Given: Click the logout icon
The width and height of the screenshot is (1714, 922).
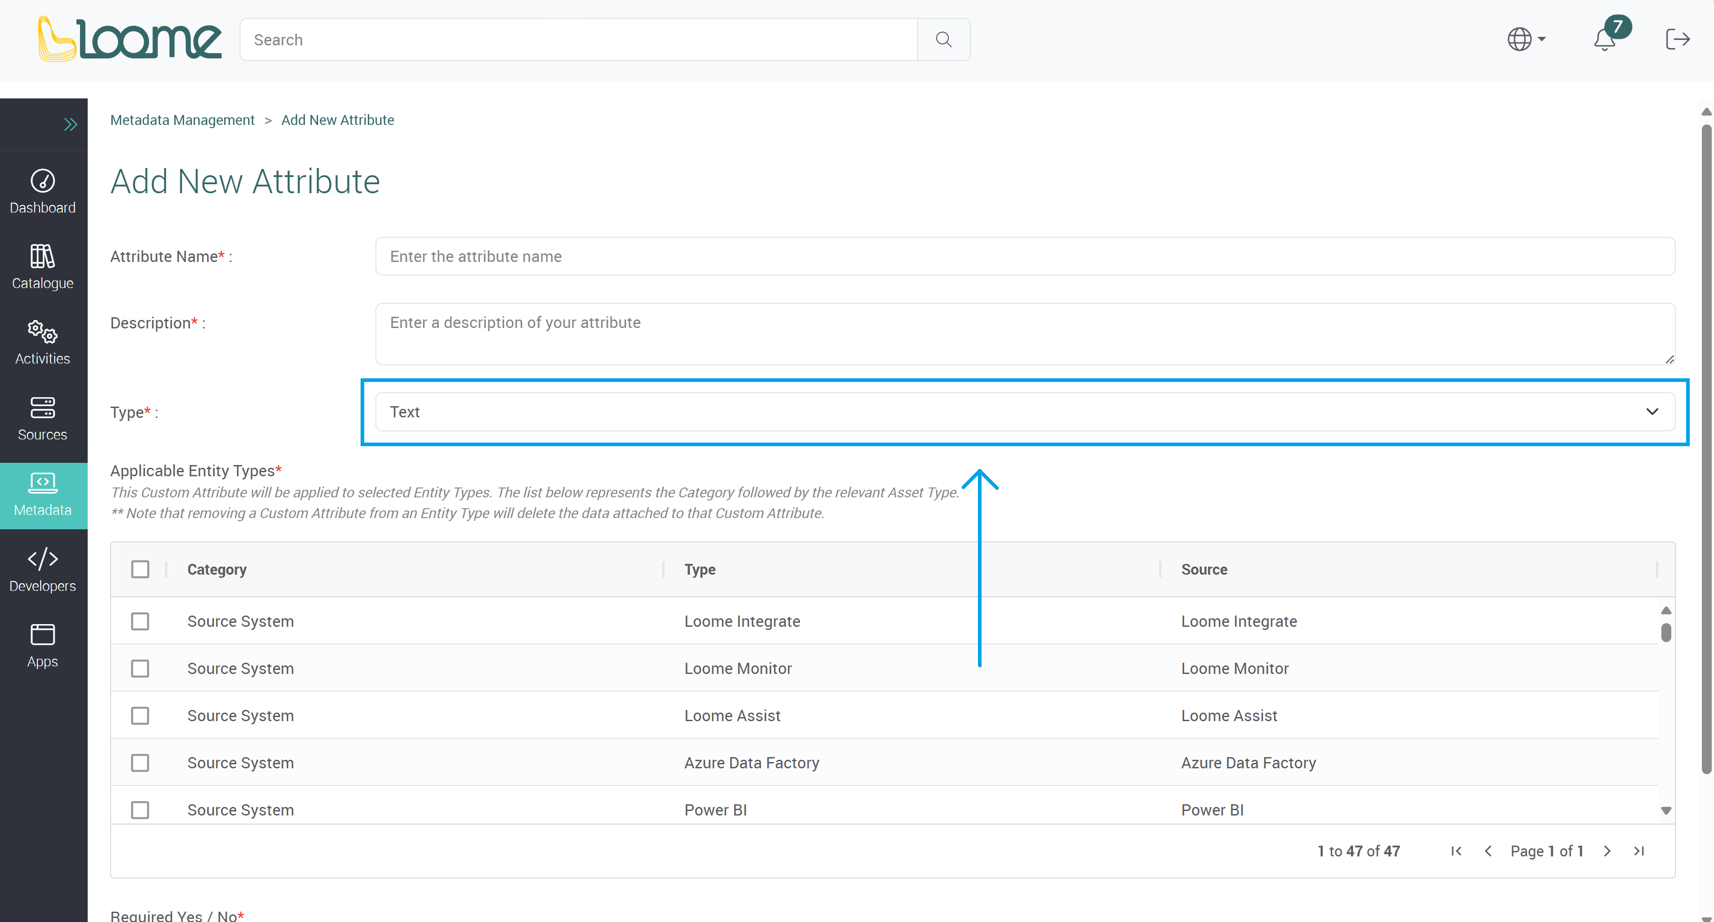Looking at the screenshot, I should click(x=1678, y=39).
